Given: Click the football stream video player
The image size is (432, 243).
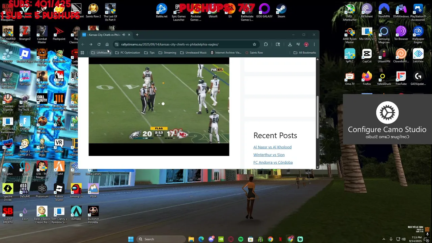Looking at the screenshot, I should pos(159,107).
